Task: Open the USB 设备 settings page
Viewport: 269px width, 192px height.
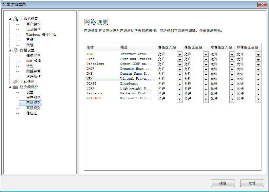Action: point(34,61)
